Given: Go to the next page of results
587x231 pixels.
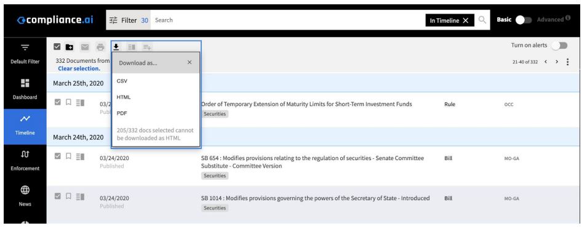Looking at the screenshot, I should tap(557, 62).
